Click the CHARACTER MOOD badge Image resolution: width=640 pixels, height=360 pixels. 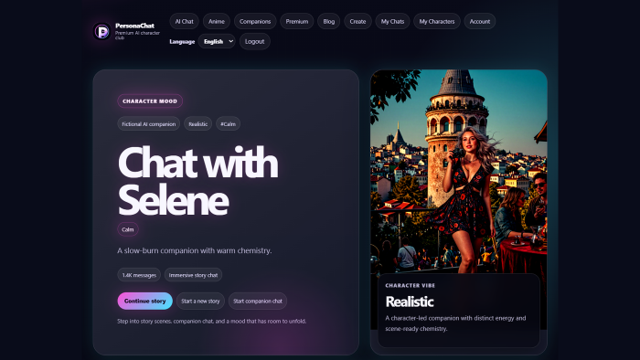click(150, 101)
